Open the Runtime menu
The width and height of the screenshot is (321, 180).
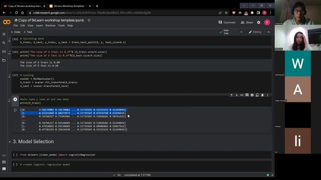pyautogui.click(x=50, y=25)
